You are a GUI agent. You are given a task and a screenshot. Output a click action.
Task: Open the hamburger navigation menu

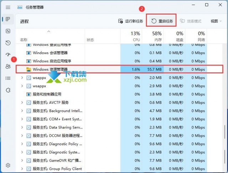click(x=8, y=7)
